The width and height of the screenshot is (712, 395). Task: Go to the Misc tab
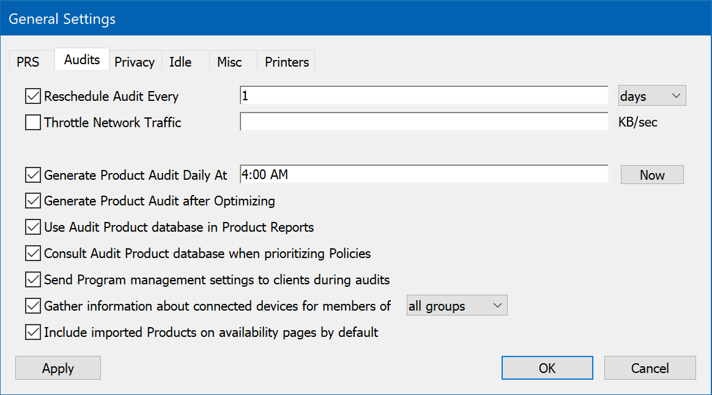(x=229, y=62)
